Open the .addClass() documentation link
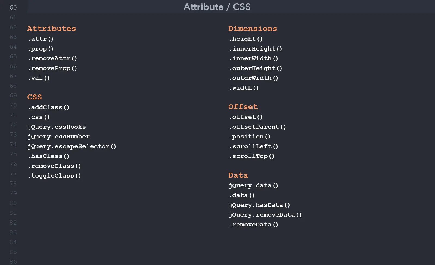 point(48,107)
